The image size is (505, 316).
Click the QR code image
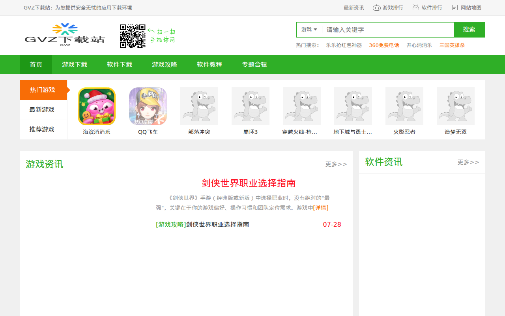(x=133, y=36)
